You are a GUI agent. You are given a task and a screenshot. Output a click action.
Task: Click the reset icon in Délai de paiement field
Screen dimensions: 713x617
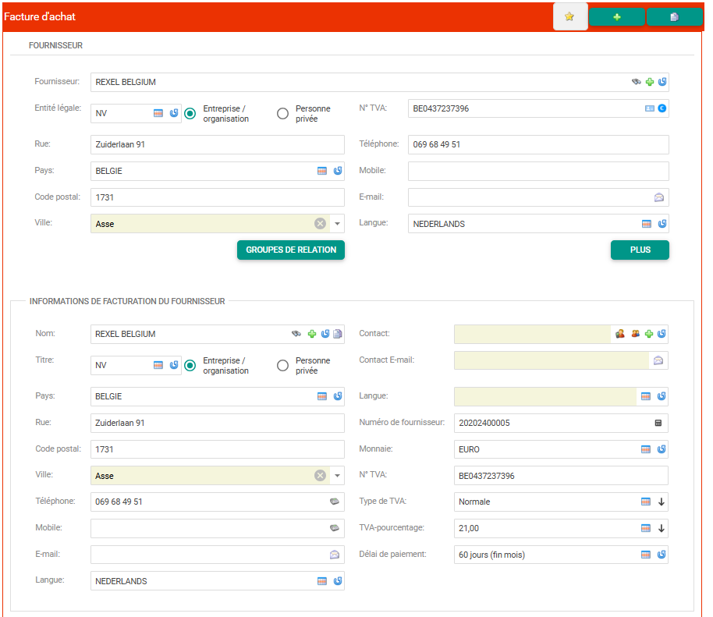[x=662, y=555]
